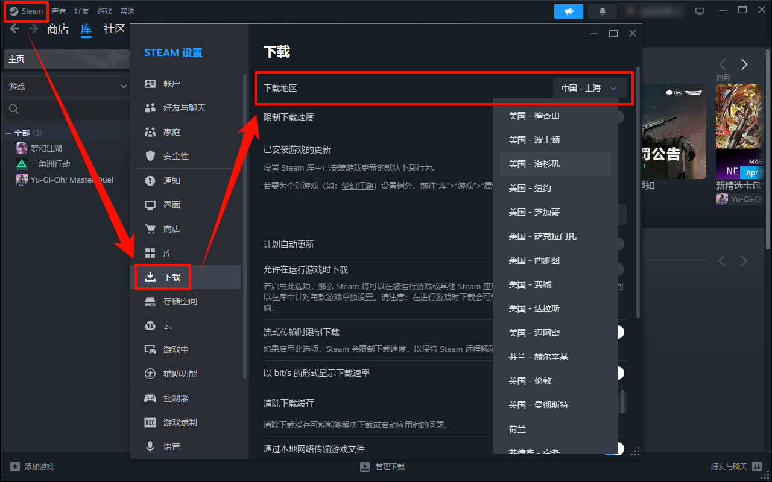The image size is (772, 482).
Task: Click the 添加游戏 plus icon
Action: pyautogui.click(x=14, y=466)
